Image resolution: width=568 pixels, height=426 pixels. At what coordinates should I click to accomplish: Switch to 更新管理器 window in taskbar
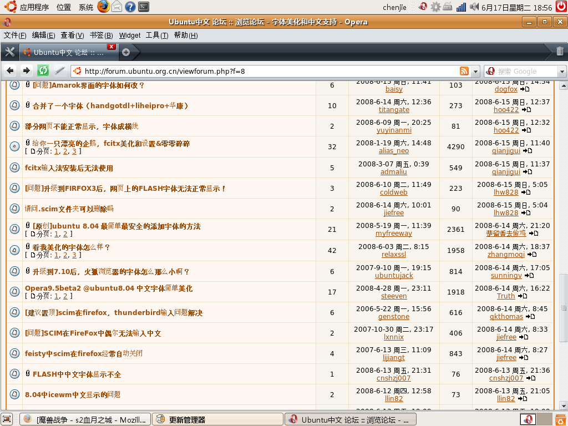point(217,419)
